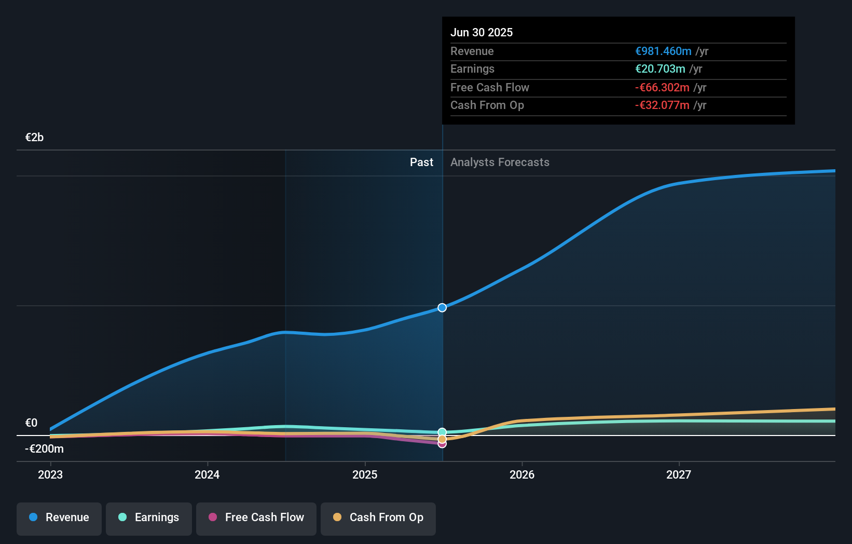Click the -€66.302m free cash flow value
Screen dimensions: 852x544
(662, 87)
